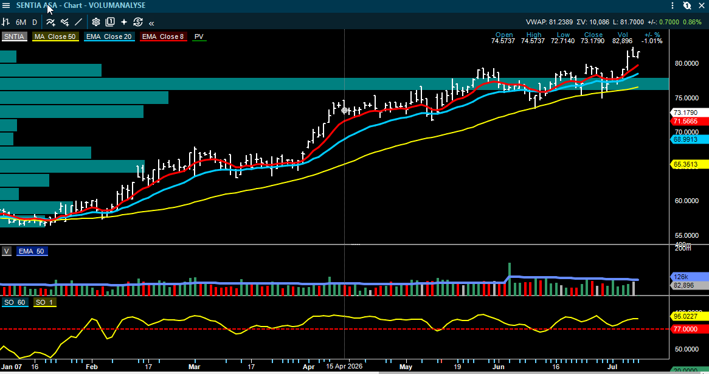Viewport: 709px width, 374px height.
Task: Click the crosshair marker on 15 Apr bar
Action: [345, 110]
